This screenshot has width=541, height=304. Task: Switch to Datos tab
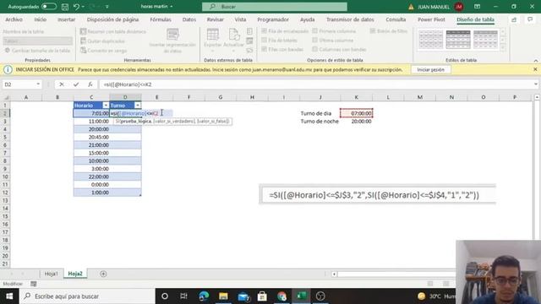189,19
